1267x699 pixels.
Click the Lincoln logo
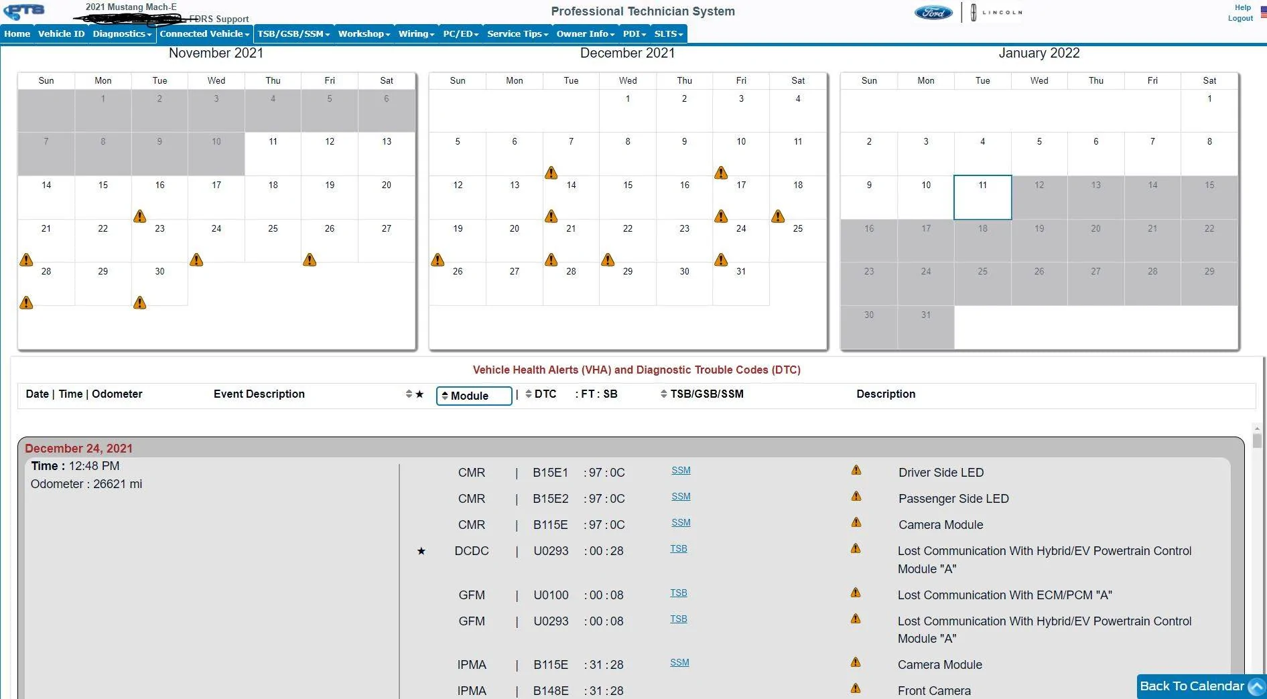tap(997, 12)
